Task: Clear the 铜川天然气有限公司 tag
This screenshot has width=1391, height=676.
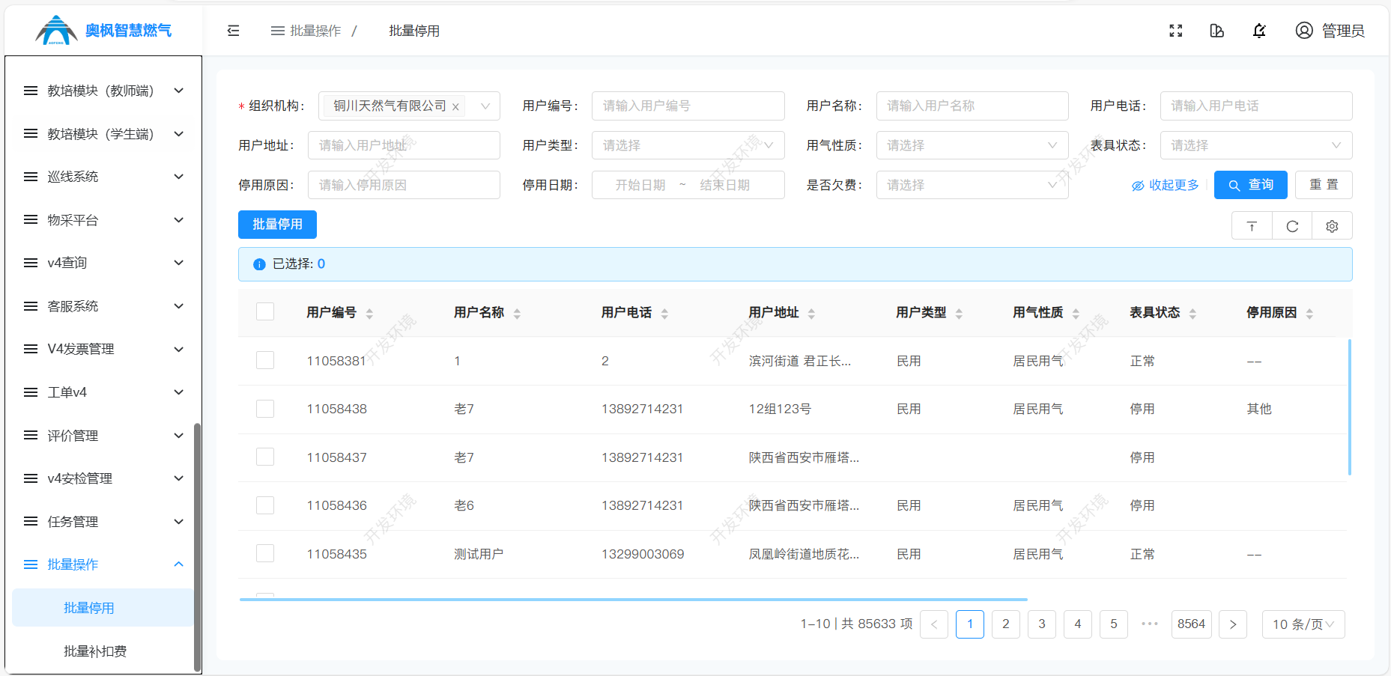Action: [x=455, y=106]
